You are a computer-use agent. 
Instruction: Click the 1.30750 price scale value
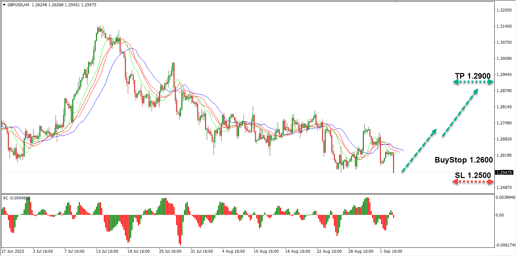504,42
